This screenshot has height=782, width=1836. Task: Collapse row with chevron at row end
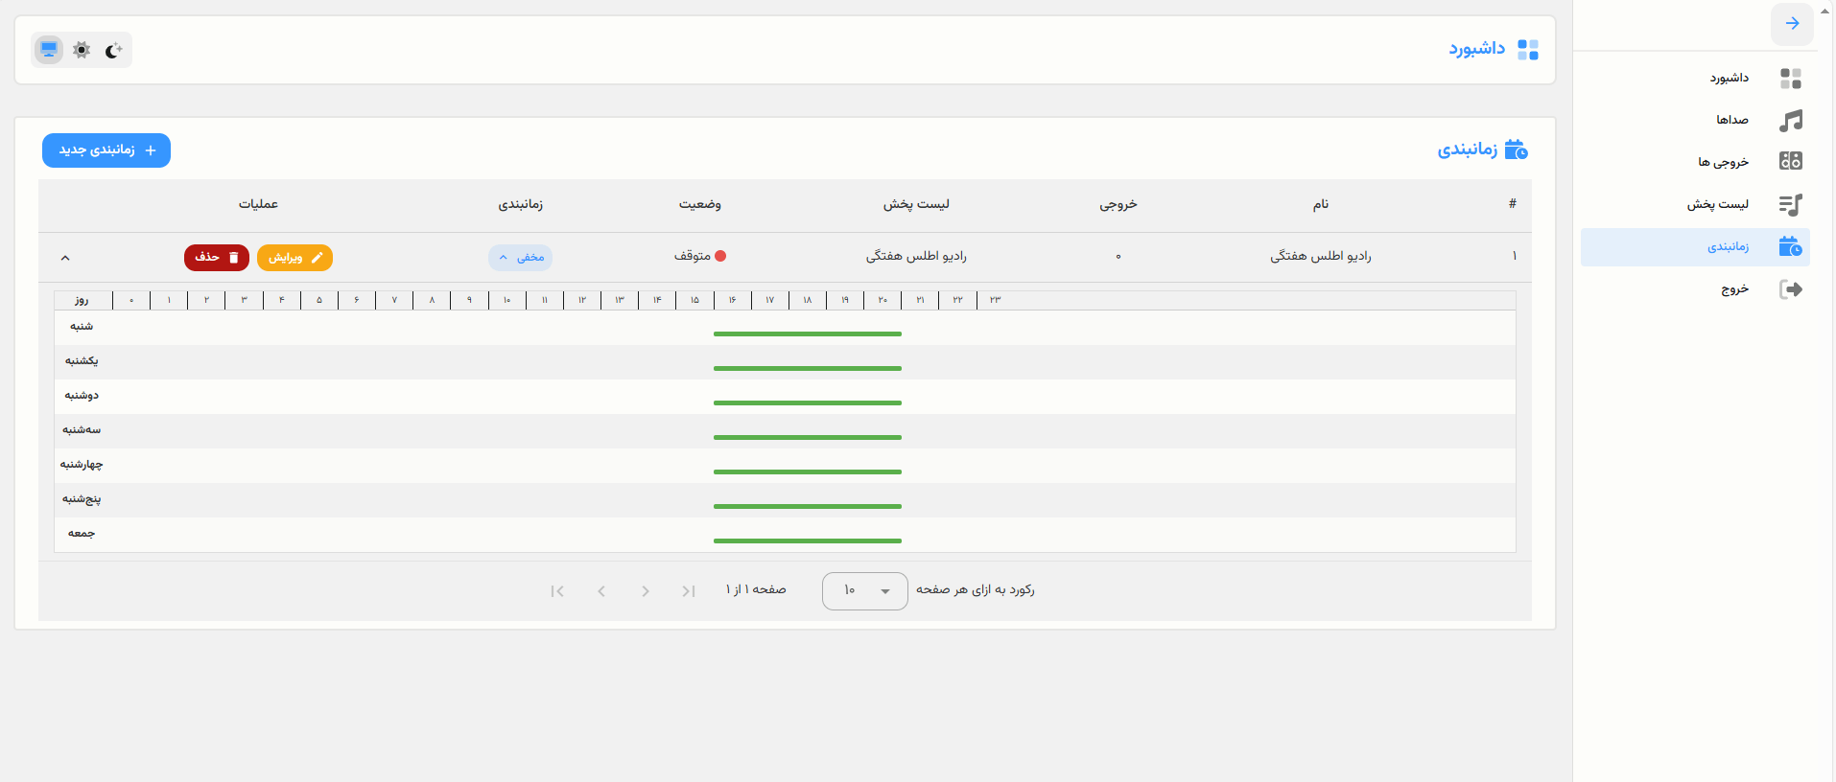pyautogui.click(x=65, y=258)
